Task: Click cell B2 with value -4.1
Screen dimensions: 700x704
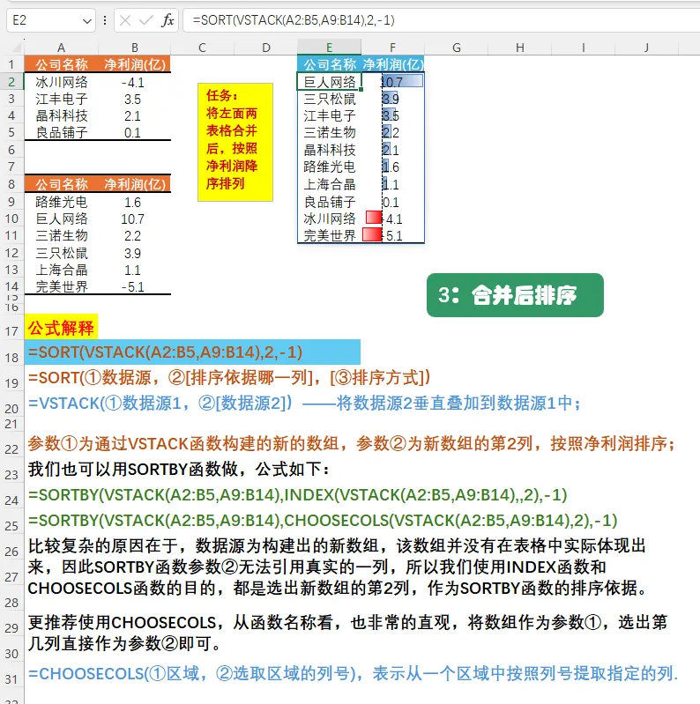Action: [x=134, y=82]
